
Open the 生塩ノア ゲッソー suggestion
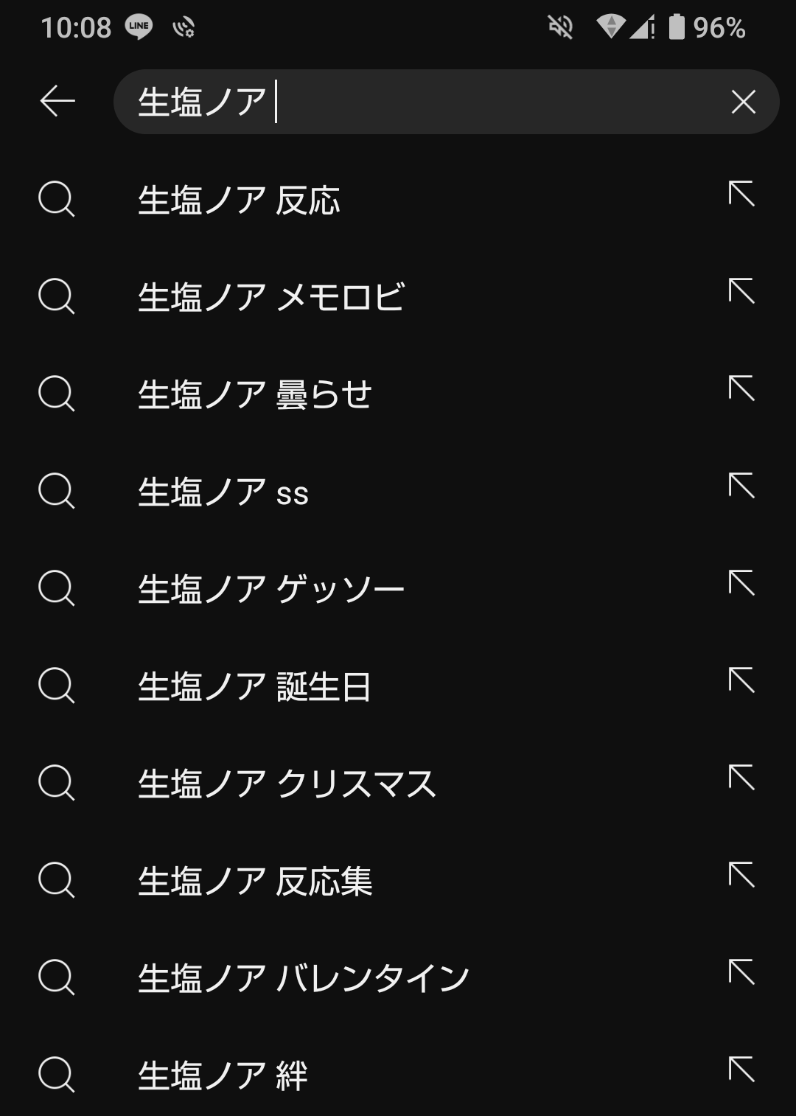(270, 589)
